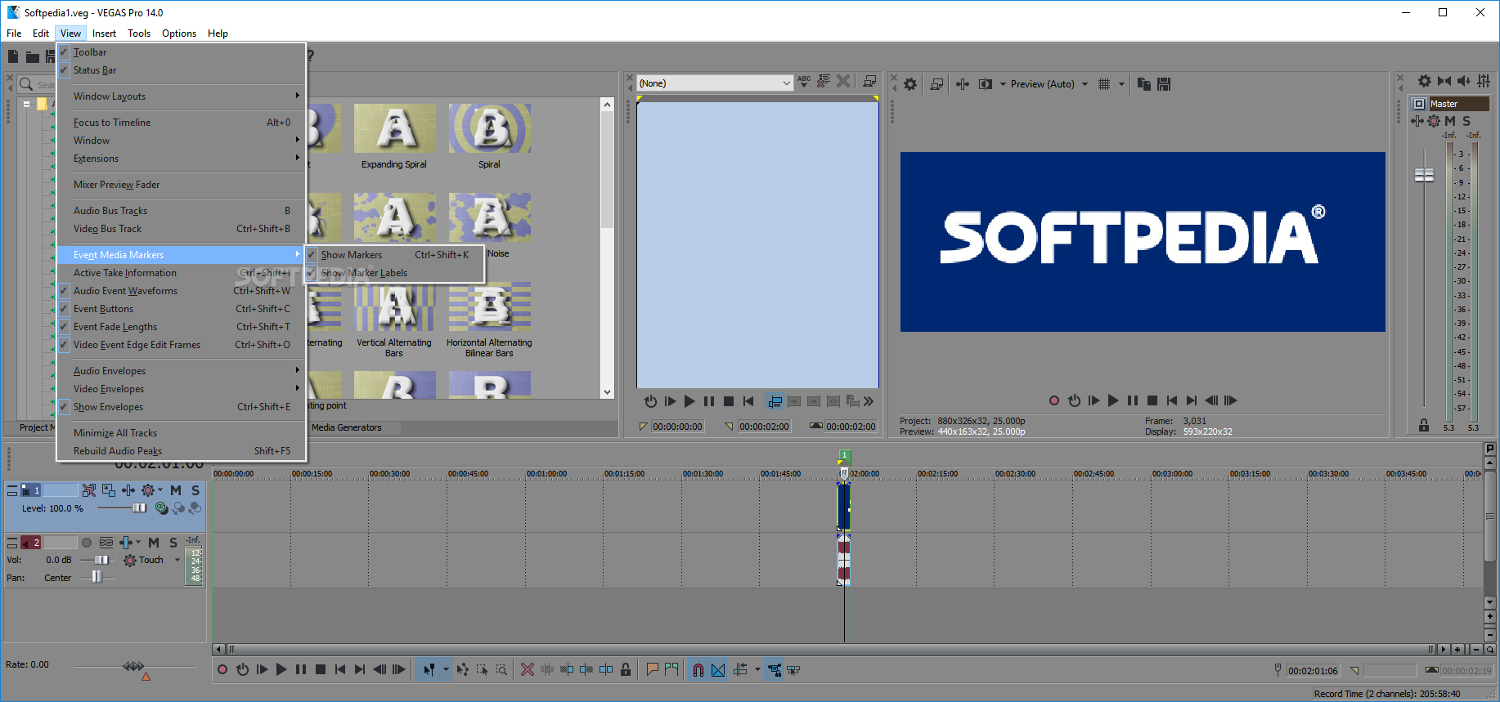Expand the Video Envelopes submenu
This screenshot has width=1500, height=702.
pos(182,389)
